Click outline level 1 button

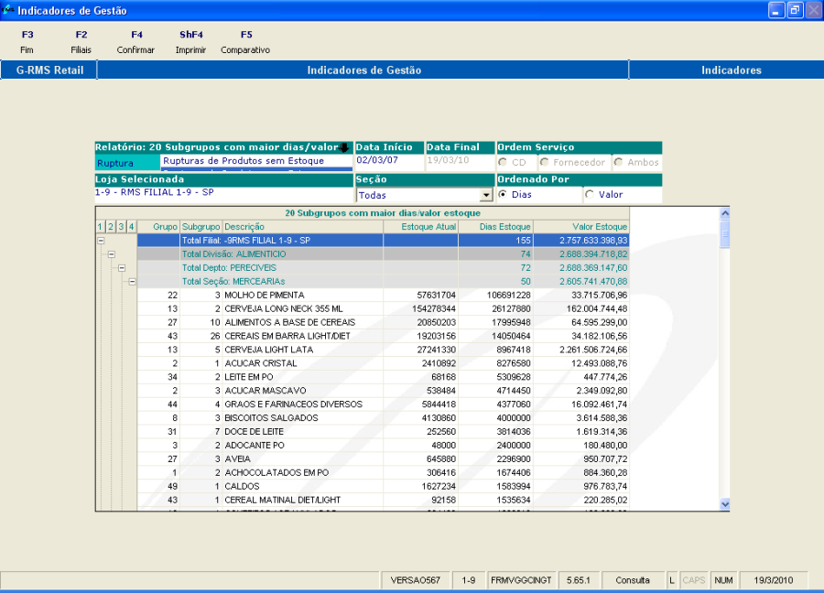(100, 227)
